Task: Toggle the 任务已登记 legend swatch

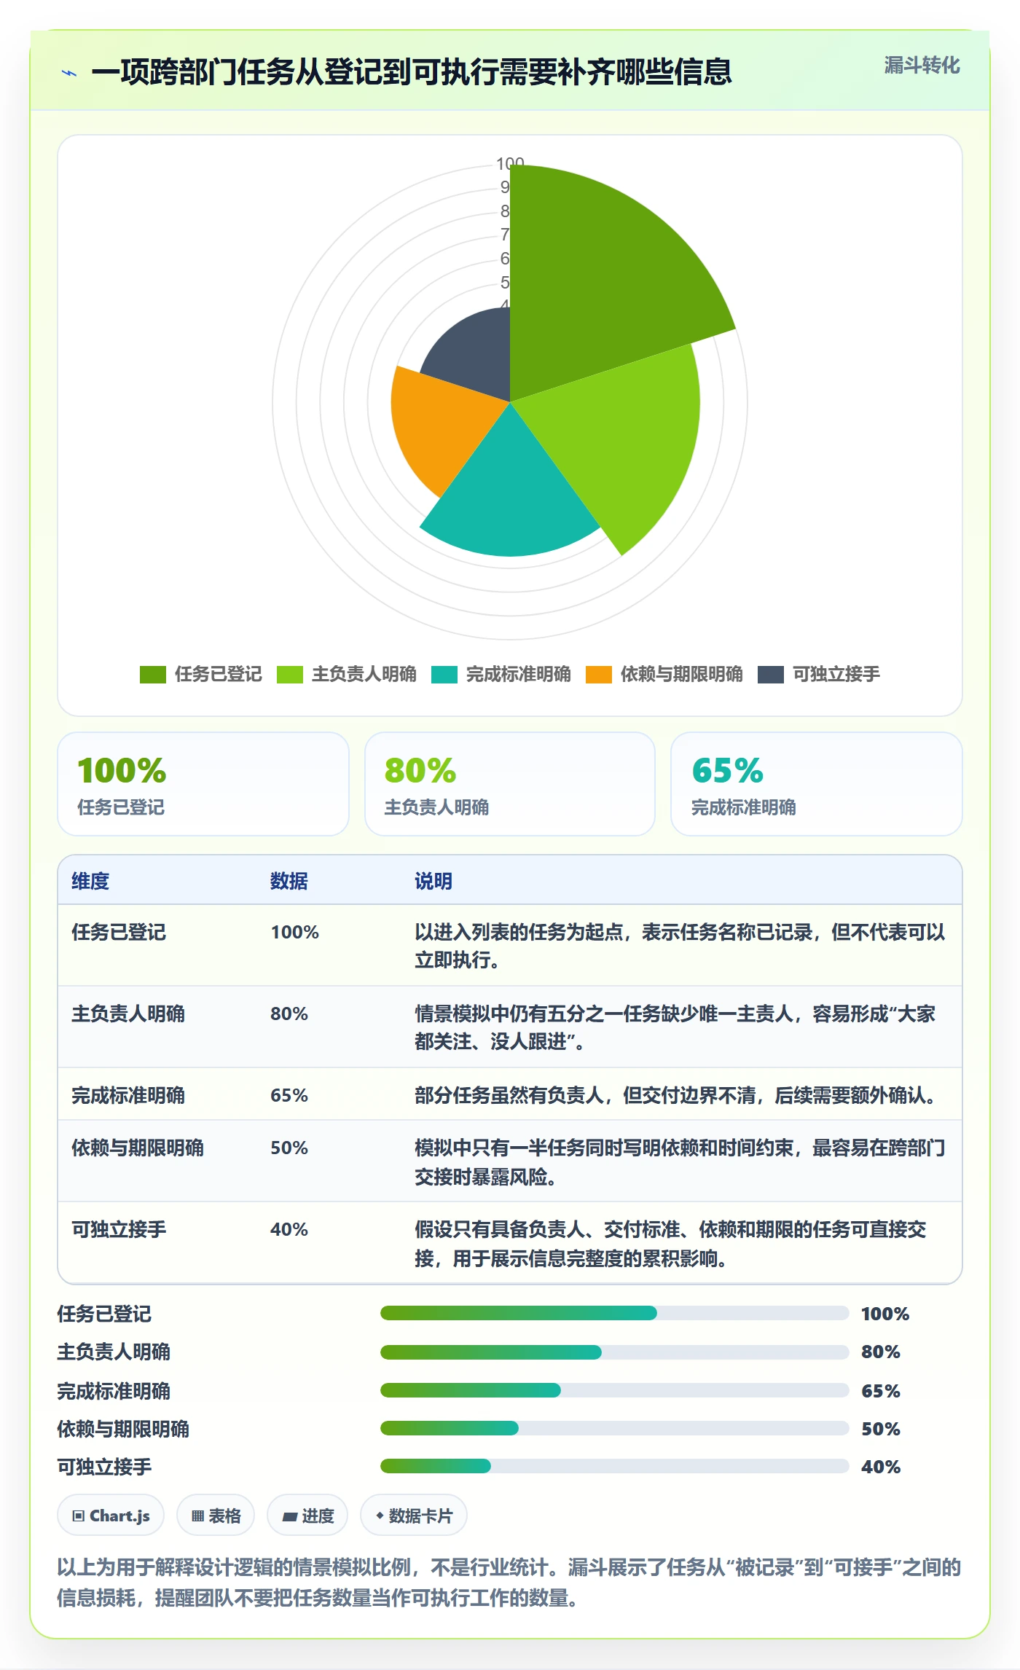Action: pyautogui.click(x=153, y=675)
